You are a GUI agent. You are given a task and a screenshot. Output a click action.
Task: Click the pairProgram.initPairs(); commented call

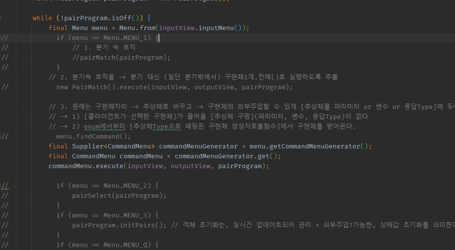coord(119,225)
